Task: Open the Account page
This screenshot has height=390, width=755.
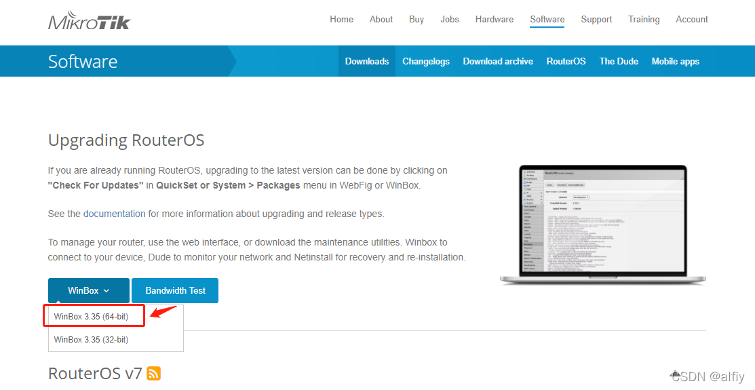Action: pos(692,19)
